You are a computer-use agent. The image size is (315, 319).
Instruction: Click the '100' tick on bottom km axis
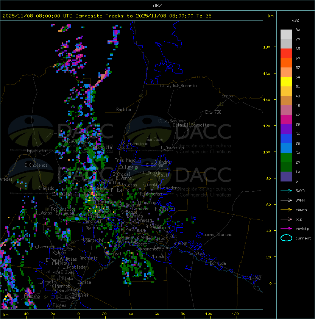point(209,314)
